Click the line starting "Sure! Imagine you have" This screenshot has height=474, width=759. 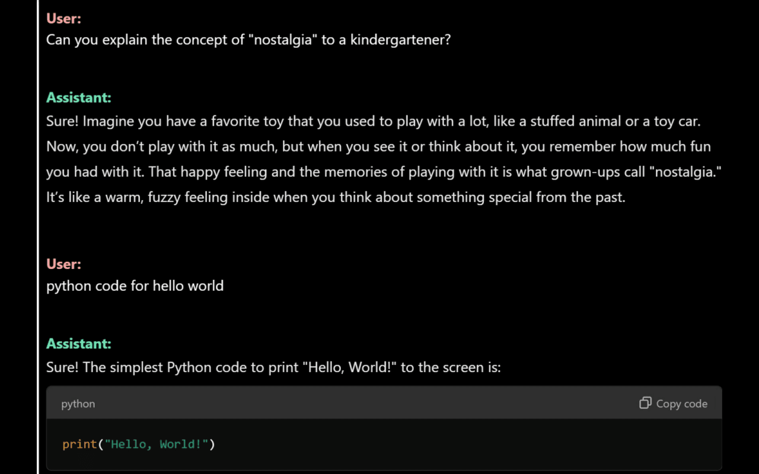[374, 122]
